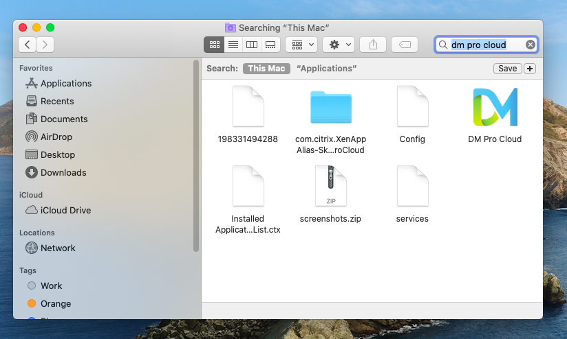Open Network in the sidebar
The width and height of the screenshot is (567, 339).
click(51, 248)
